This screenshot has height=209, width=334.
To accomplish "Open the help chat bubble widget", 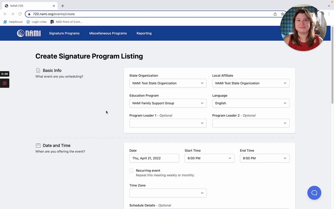I will (314, 193).
